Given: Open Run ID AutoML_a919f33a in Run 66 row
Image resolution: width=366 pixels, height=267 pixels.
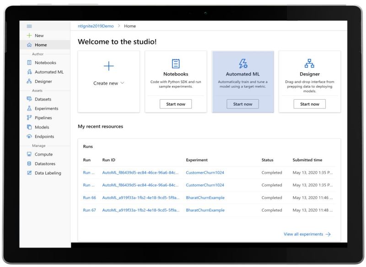Looking at the screenshot, I should [141, 198].
